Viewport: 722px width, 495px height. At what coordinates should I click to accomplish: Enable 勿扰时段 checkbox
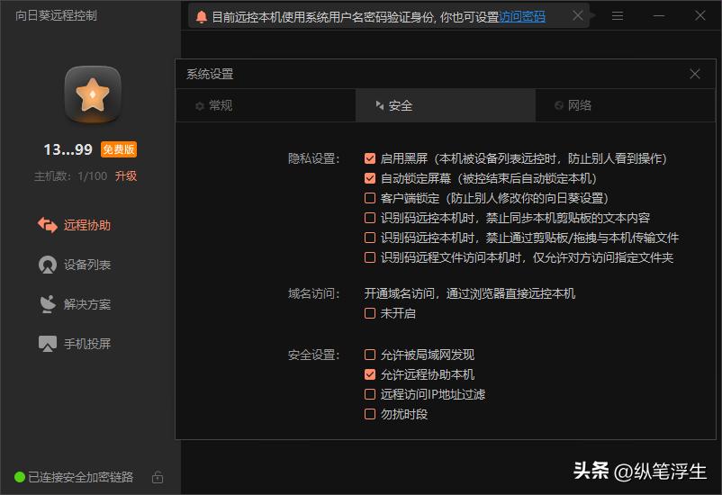click(x=370, y=414)
